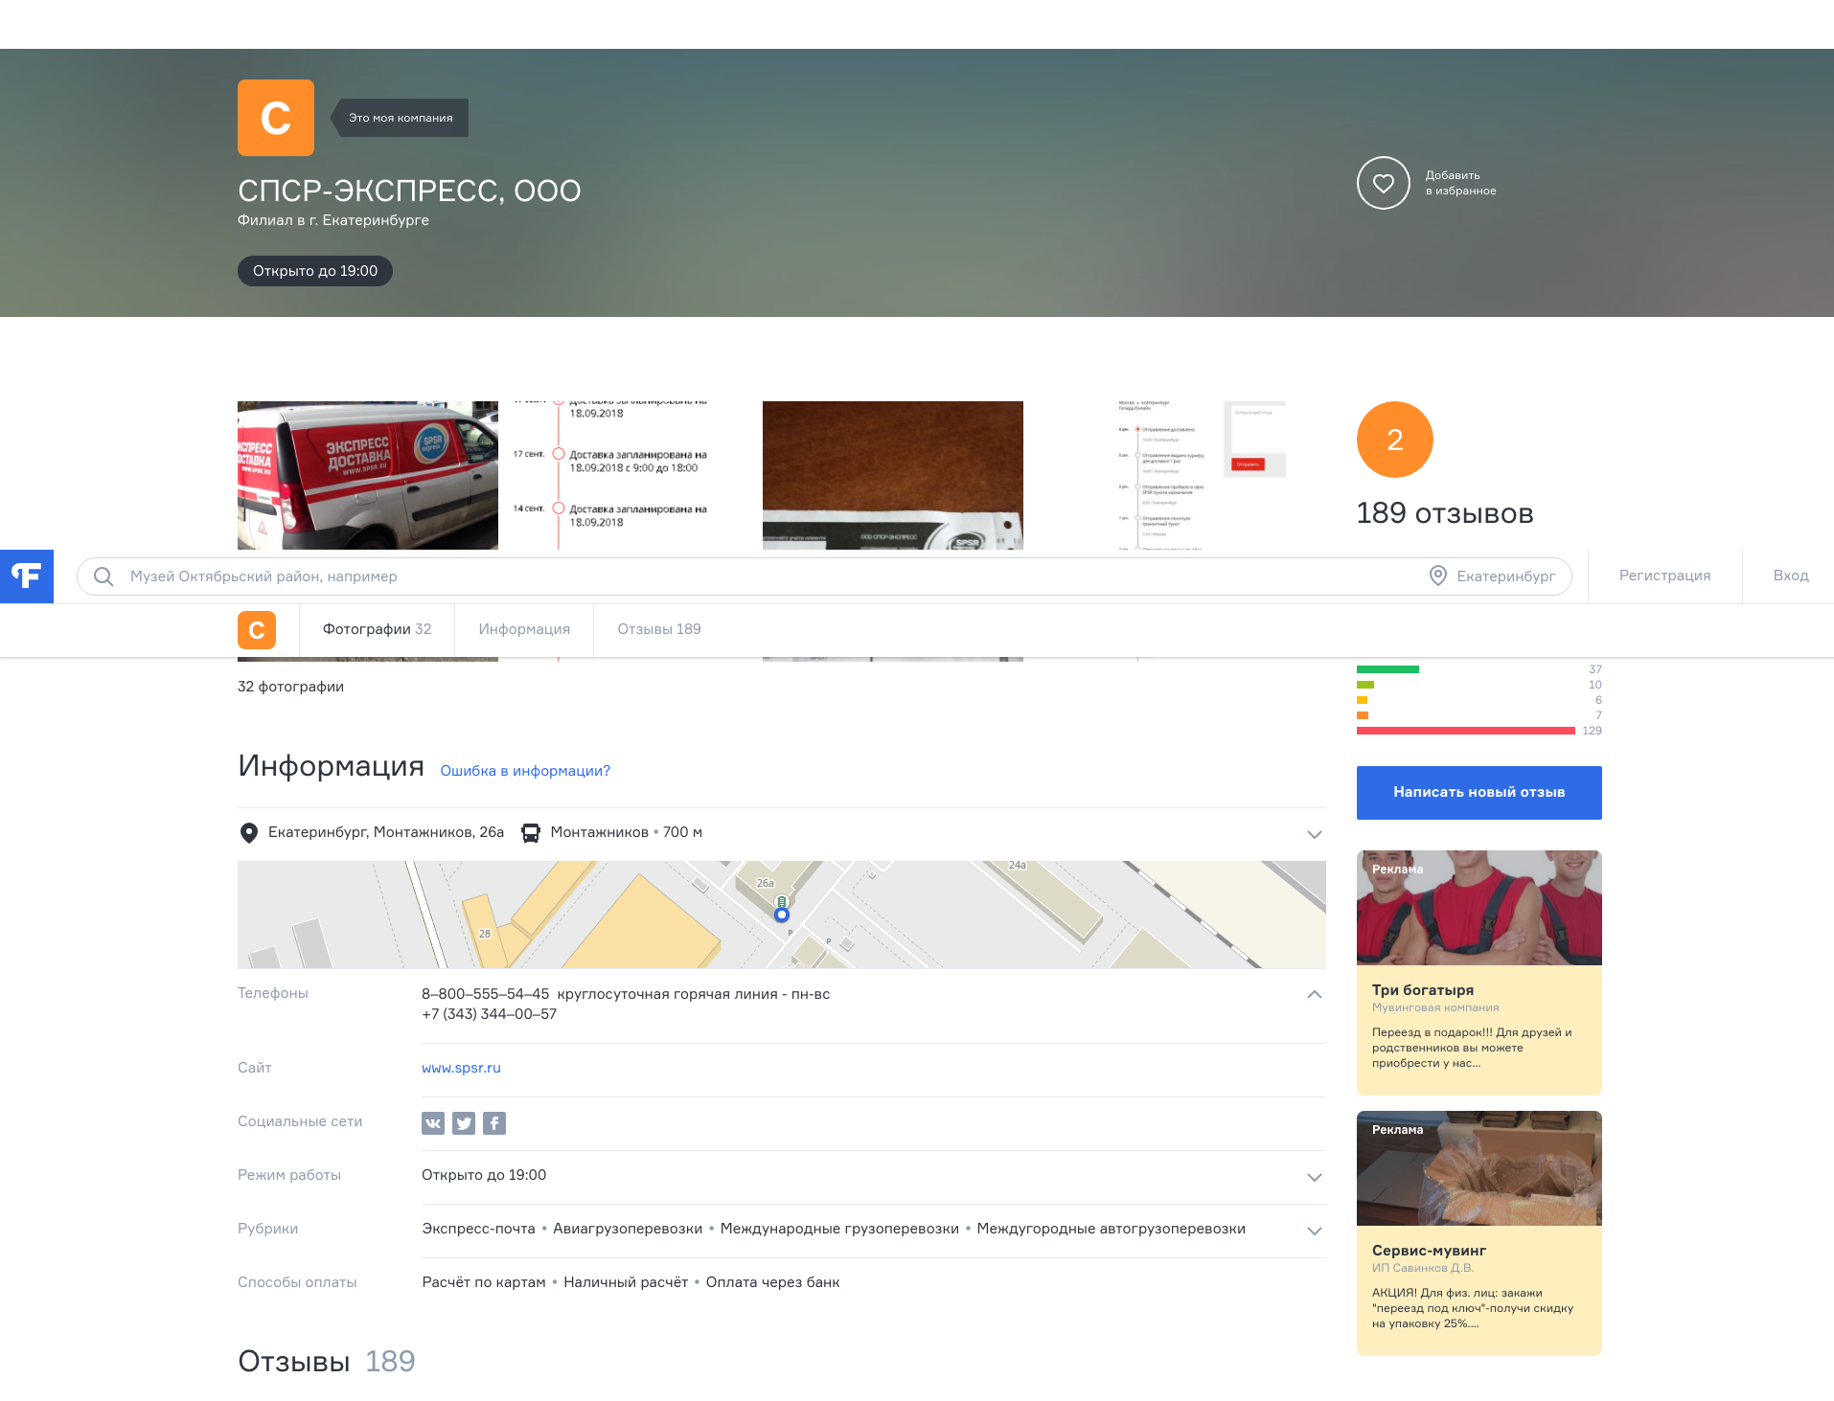
Task: Click the map preview area
Action: point(782,915)
